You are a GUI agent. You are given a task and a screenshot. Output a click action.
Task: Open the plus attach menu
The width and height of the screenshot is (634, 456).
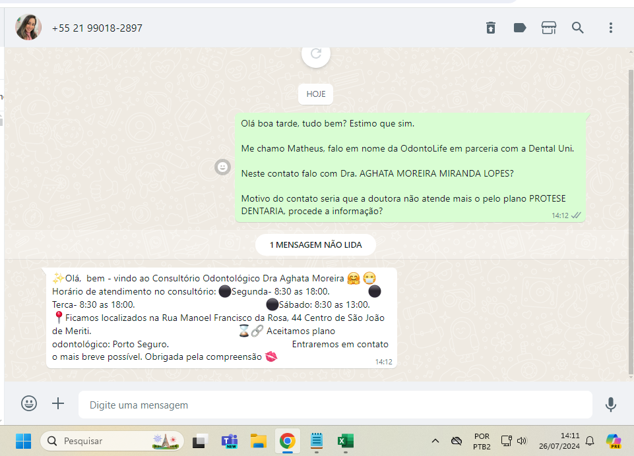[x=58, y=403]
